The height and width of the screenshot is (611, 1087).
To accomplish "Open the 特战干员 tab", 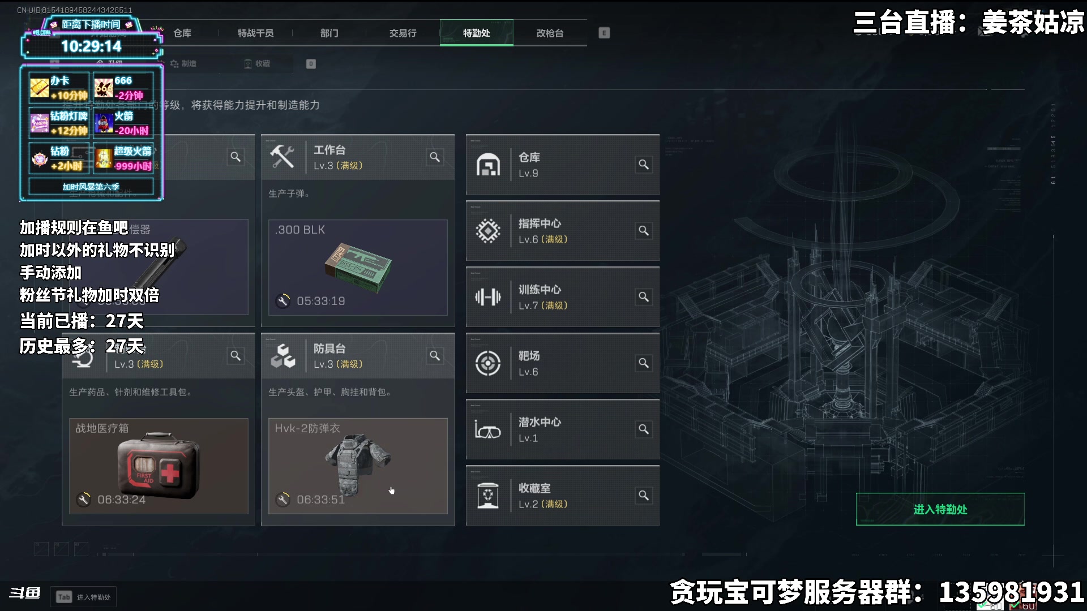I will 256,33.
